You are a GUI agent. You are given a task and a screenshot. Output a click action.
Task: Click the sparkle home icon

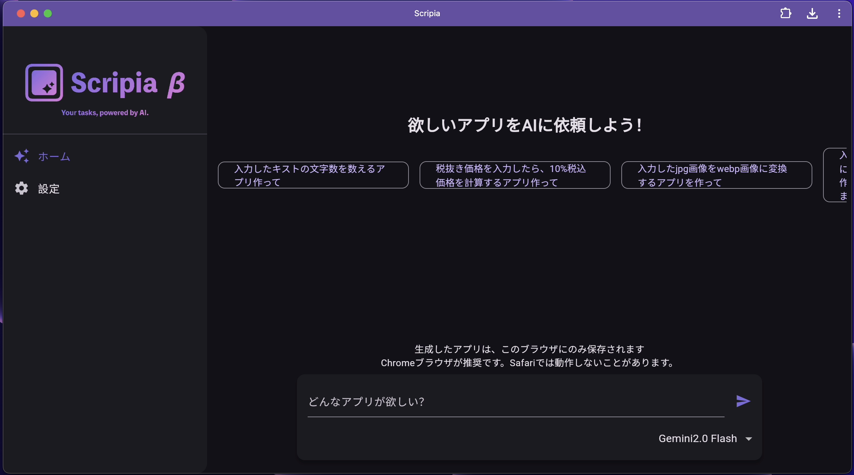tap(22, 156)
